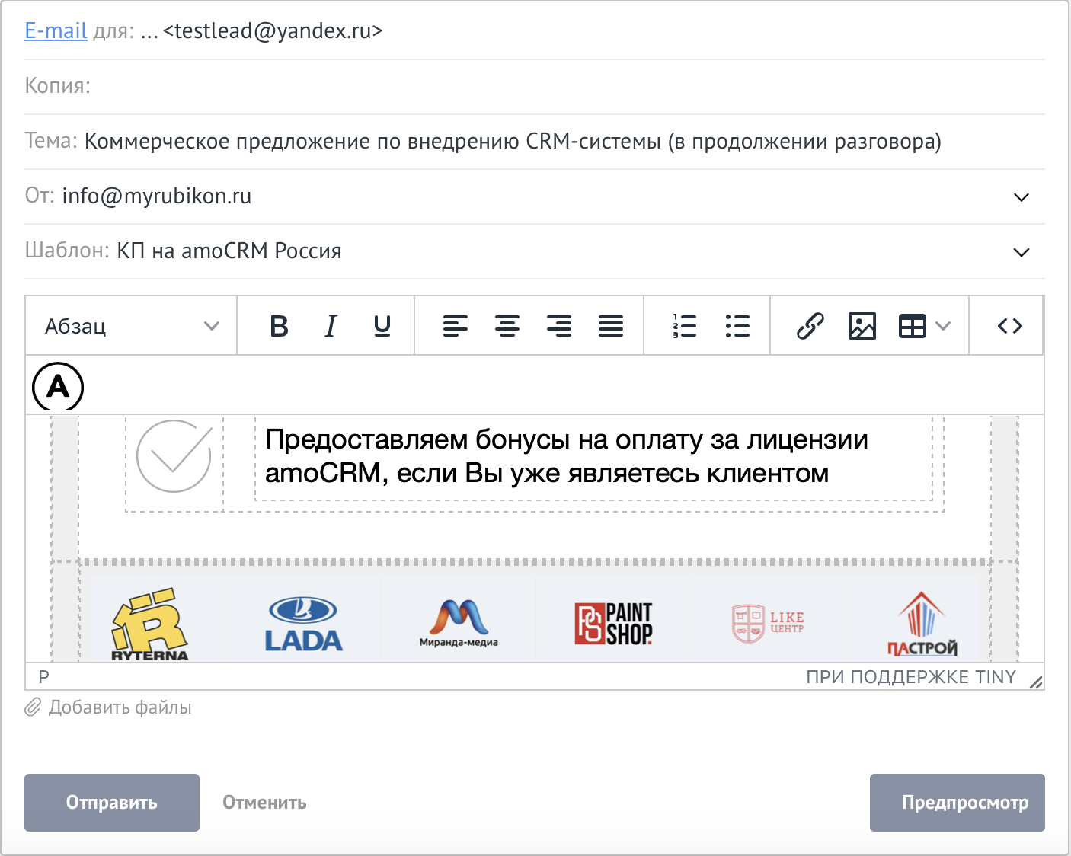Select the Paint Shop logo image
Viewport: 1071px width, 856px height.
613,624
